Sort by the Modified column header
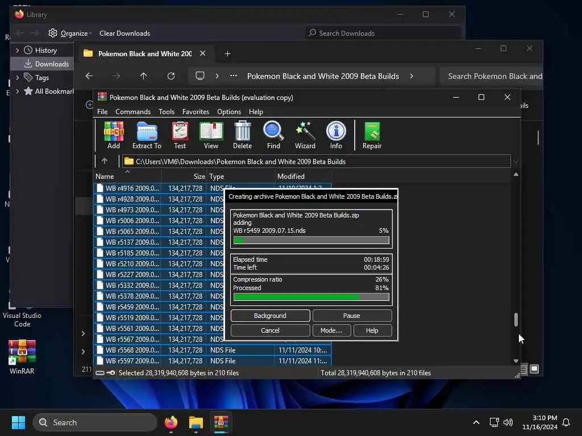The image size is (582, 436). [x=303, y=177]
